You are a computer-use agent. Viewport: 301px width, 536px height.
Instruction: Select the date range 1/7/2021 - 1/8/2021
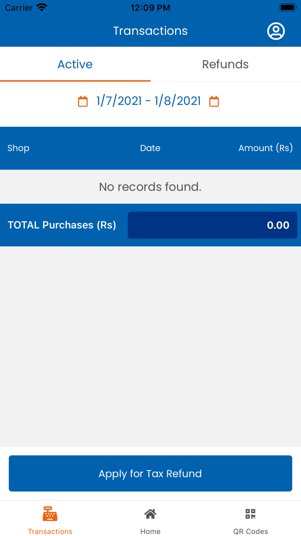click(x=149, y=101)
